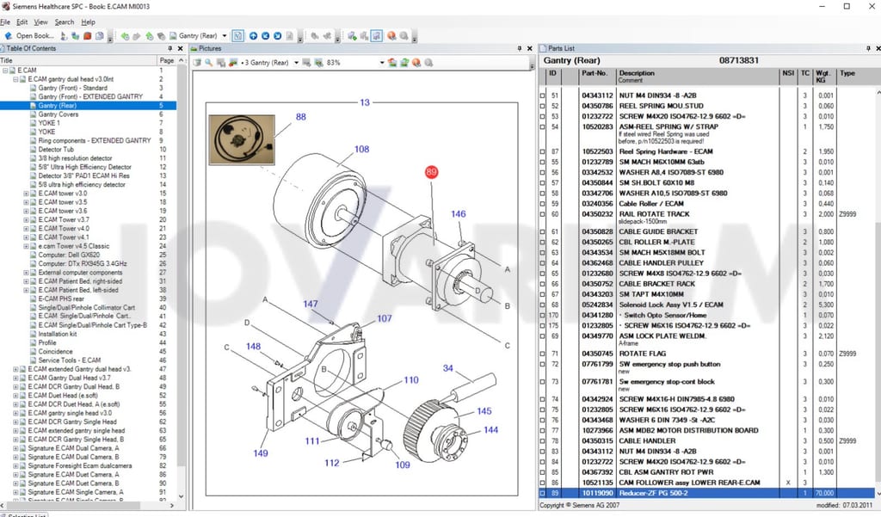This screenshot has height=517, width=881.
Task: Tick the checkbox for part ID 51
Action: [x=542, y=95]
